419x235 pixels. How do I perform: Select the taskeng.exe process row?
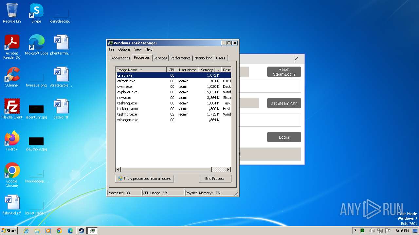(173, 103)
